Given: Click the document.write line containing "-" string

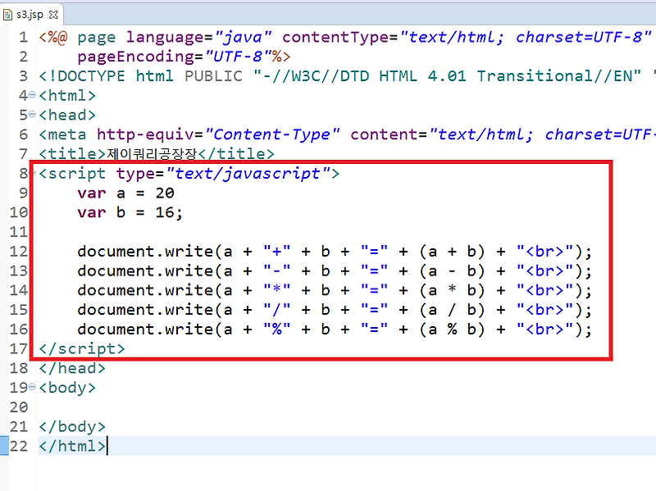Looking at the screenshot, I should click(x=335, y=271).
